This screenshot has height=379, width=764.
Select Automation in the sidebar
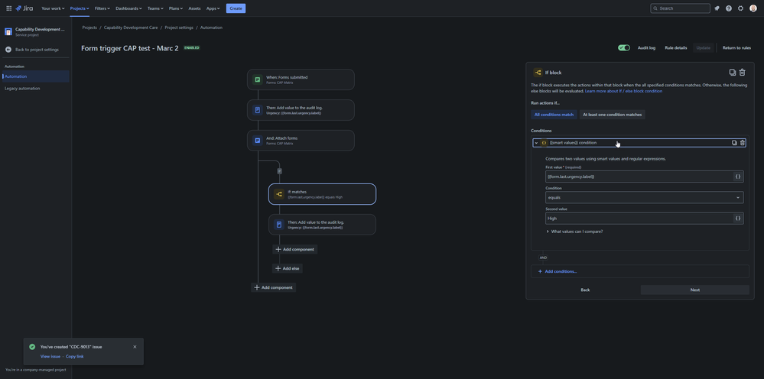[x=36, y=76]
